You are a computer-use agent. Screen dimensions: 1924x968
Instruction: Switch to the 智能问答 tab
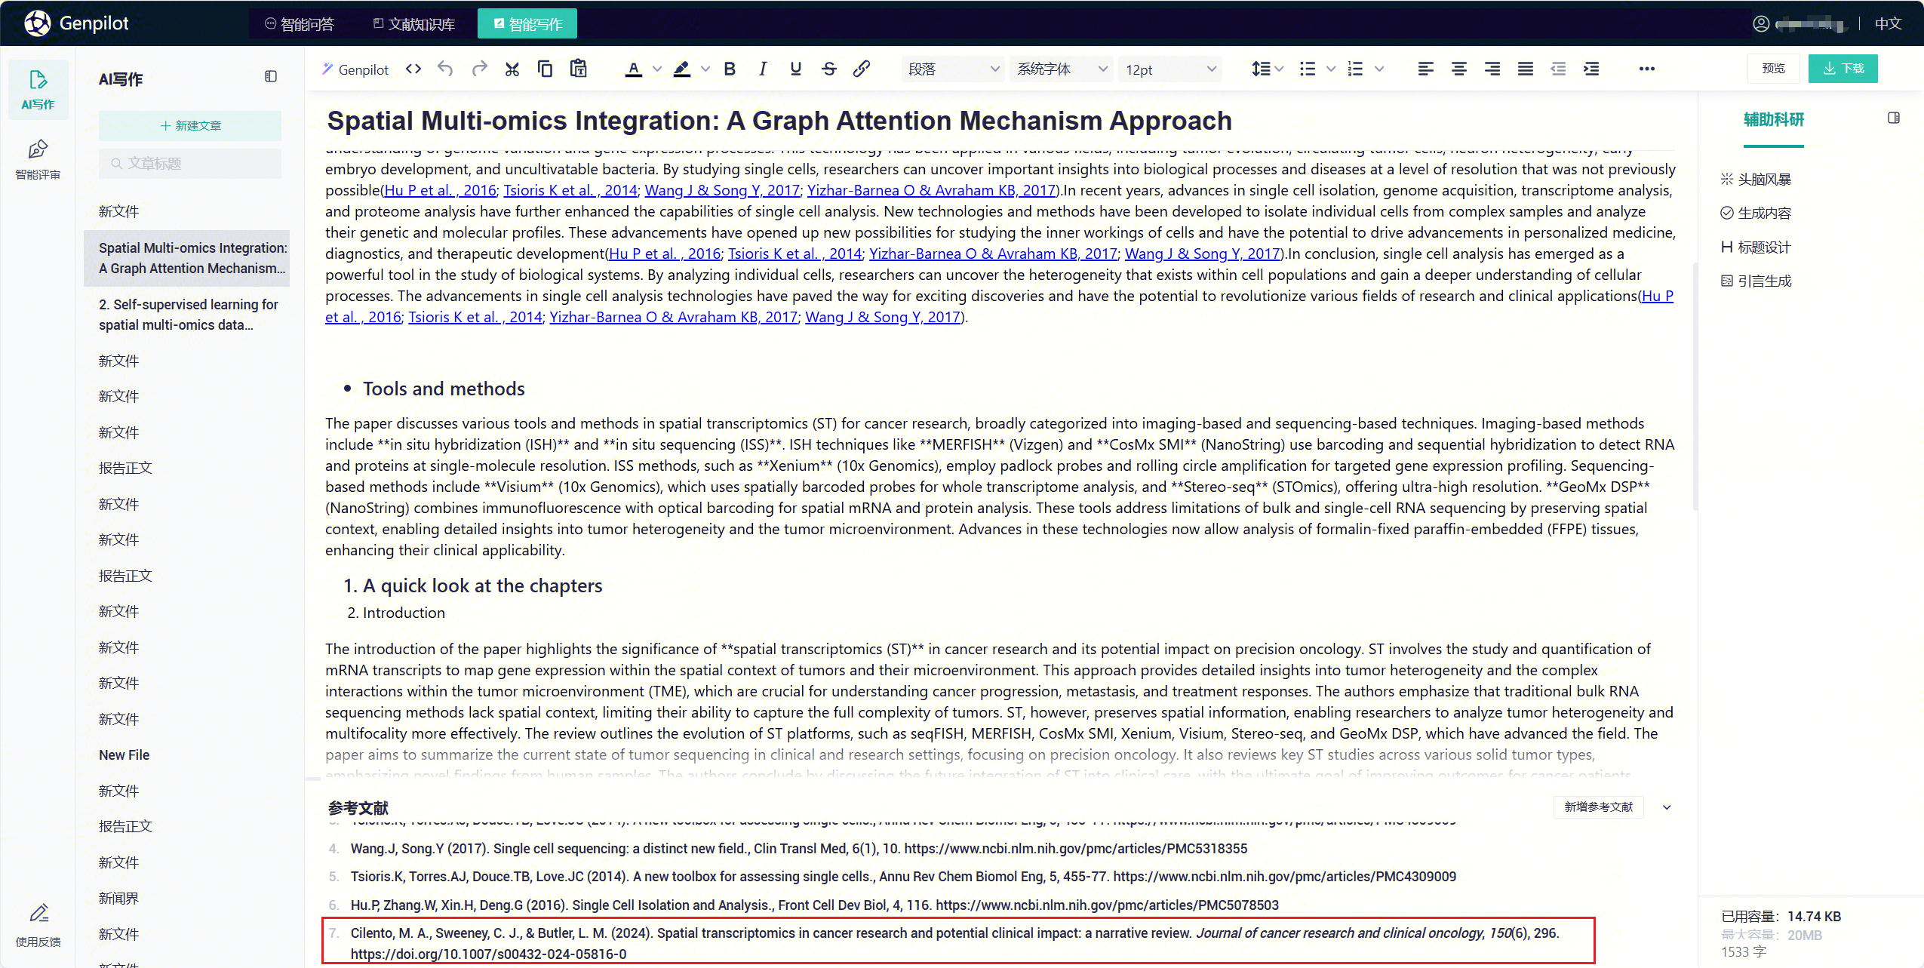(300, 24)
